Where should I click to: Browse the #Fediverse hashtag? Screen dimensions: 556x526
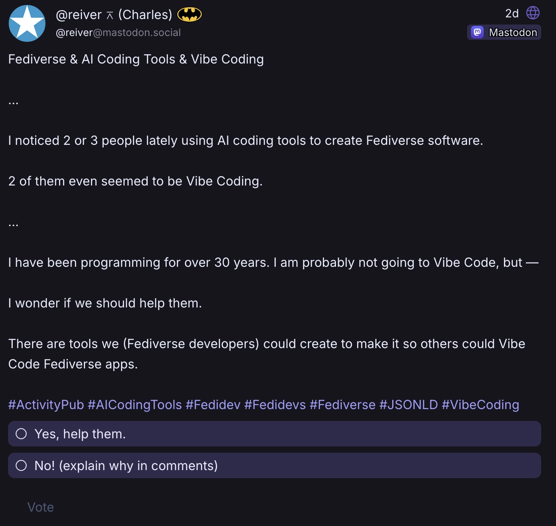pyautogui.click(x=342, y=405)
